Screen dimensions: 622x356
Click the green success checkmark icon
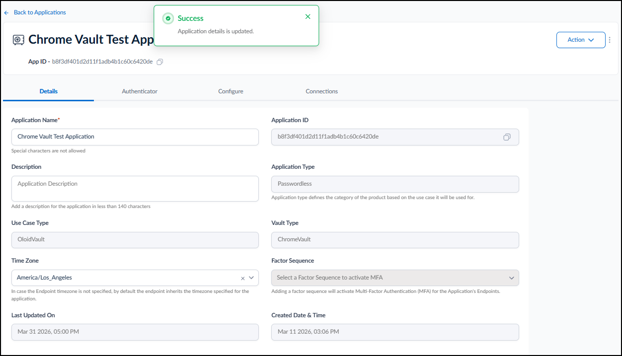168,18
